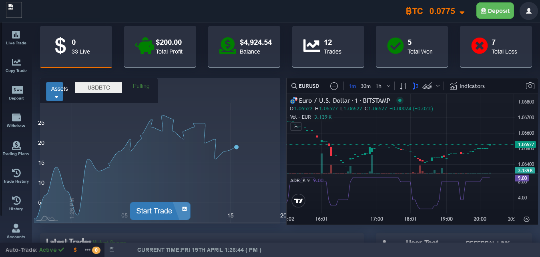
Task: Select the 30m timeframe
Action: (365, 86)
